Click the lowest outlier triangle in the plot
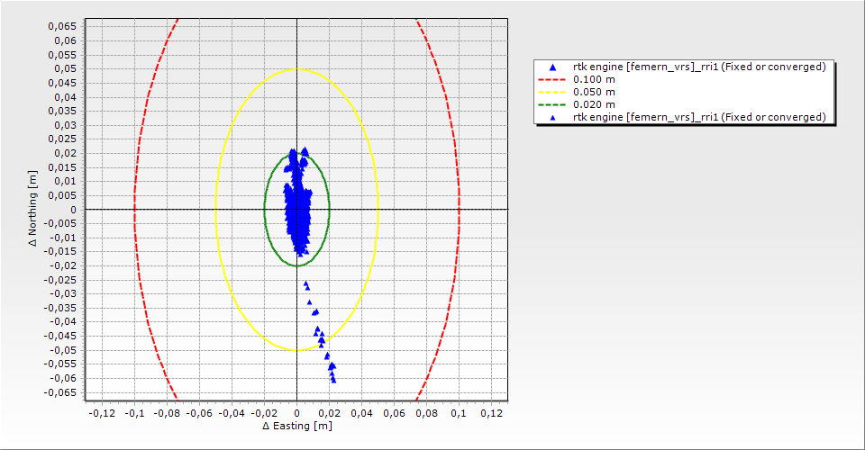This screenshot has height=450, width=865. 333,380
